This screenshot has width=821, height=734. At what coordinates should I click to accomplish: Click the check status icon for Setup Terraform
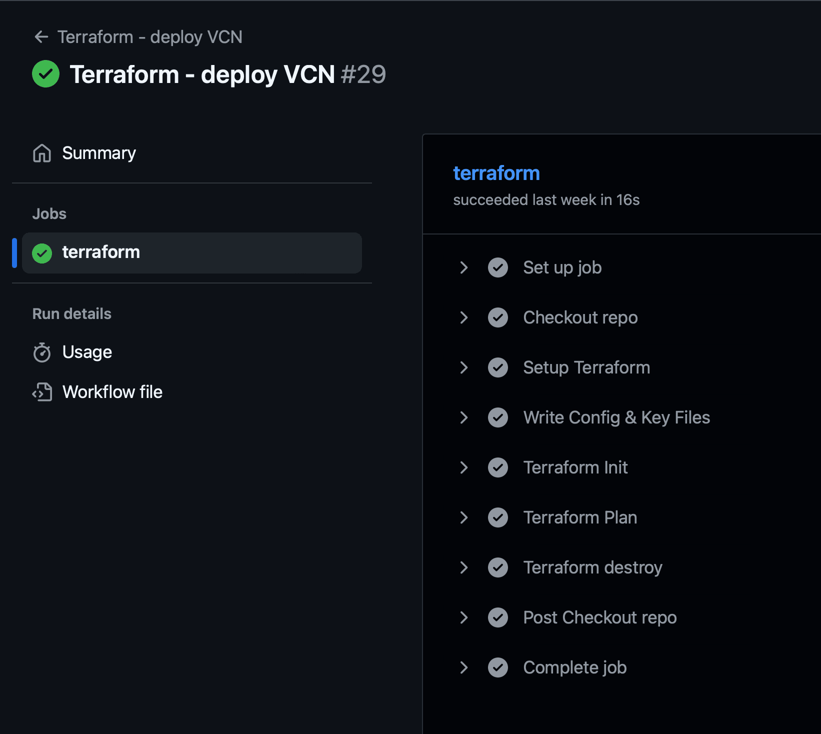point(498,367)
